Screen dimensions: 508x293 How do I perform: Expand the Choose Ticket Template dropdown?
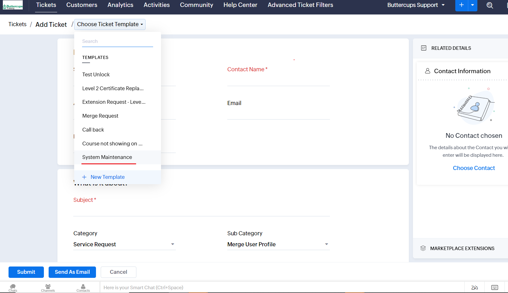[x=110, y=24]
